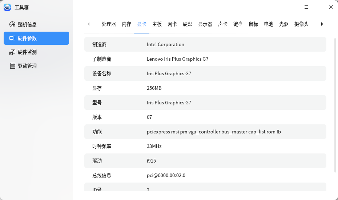Click the vertical scrollbar on the right

pos(335,105)
